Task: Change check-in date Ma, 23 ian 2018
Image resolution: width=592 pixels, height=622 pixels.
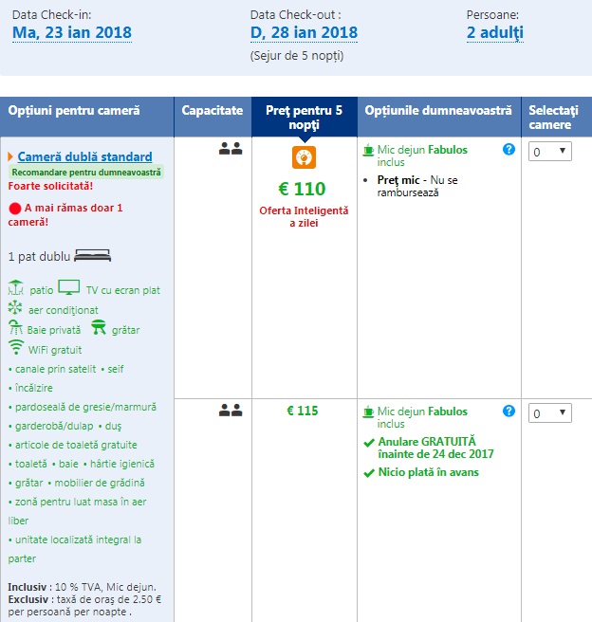Action: pyautogui.click(x=72, y=33)
